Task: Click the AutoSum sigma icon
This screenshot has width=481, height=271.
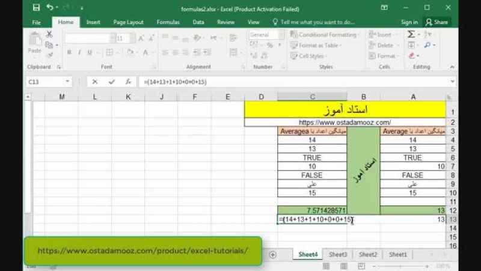Action: click(x=411, y=34)
